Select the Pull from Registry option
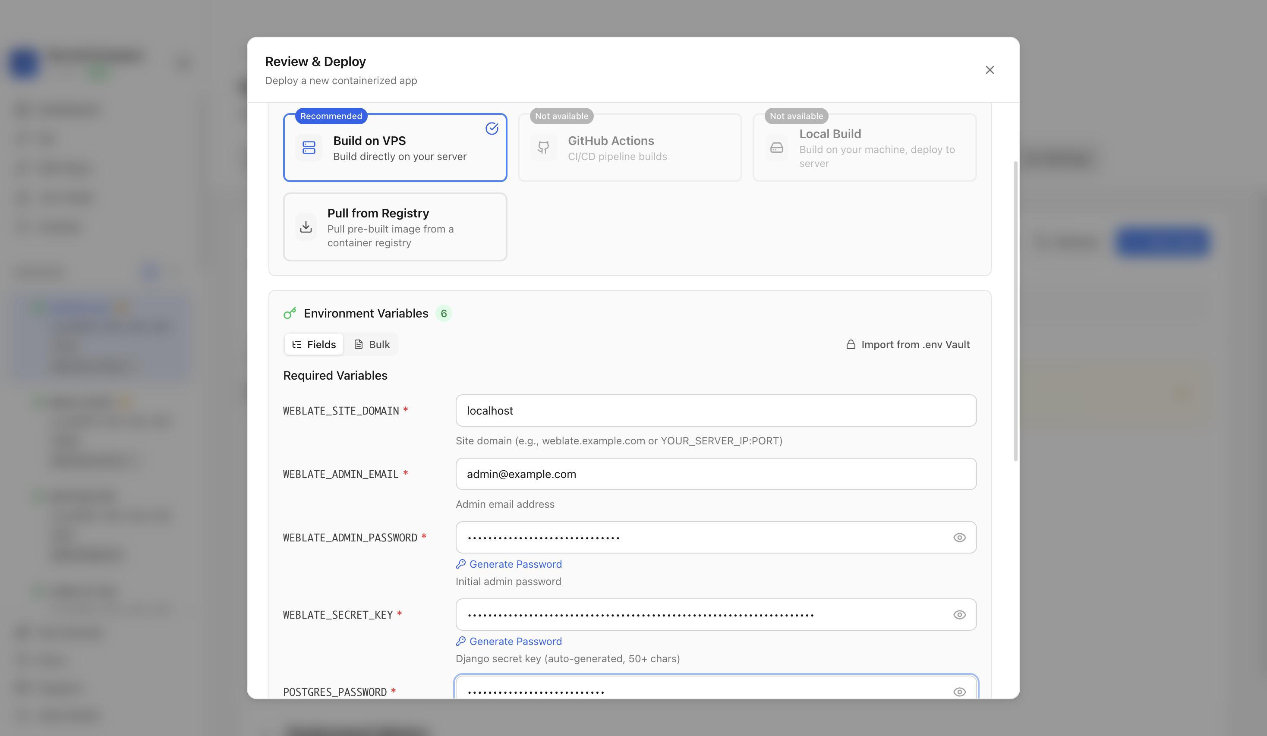This screenshot has height=736, width=1267. click(x=395, y=227)
